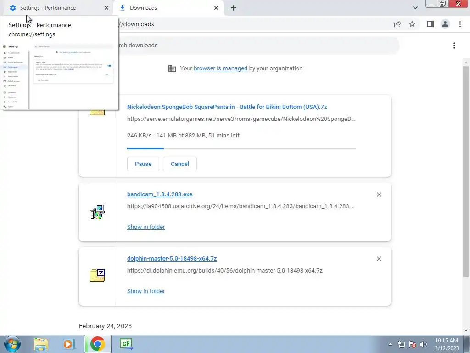
Task: Open the 'browser is managed' link
Action: [220, 68]
